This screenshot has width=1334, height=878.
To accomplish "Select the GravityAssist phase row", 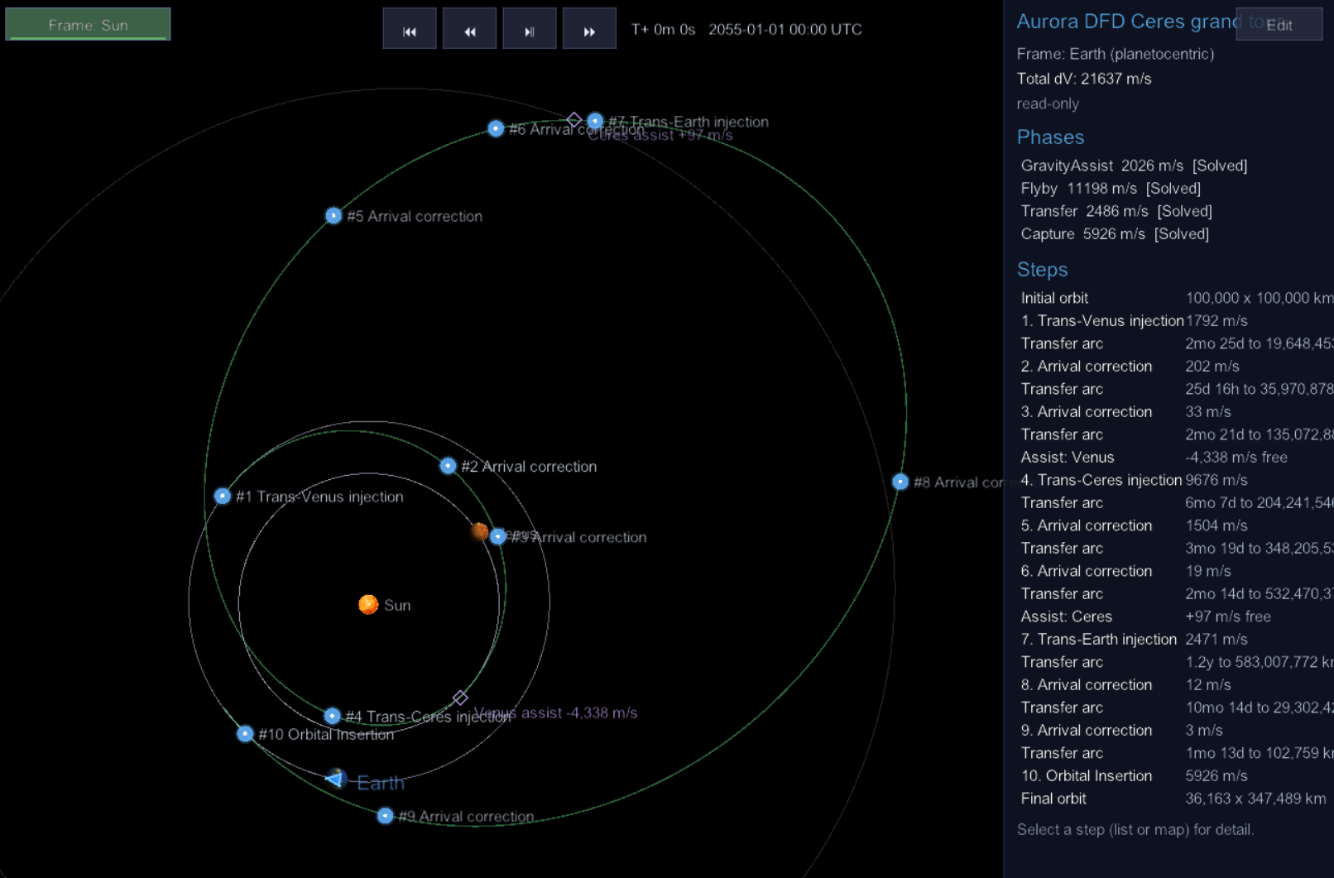I will coord(1134,166).
